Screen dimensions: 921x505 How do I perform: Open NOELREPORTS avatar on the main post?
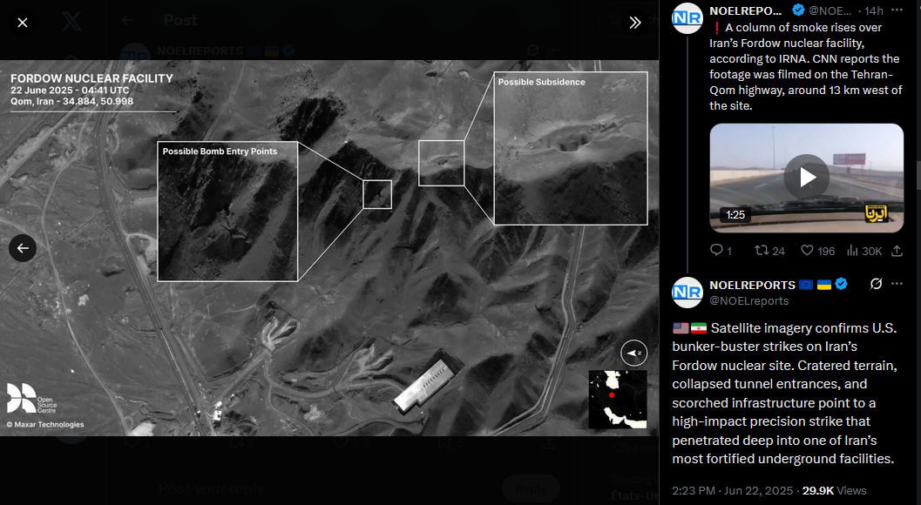(x=687, y=293)
